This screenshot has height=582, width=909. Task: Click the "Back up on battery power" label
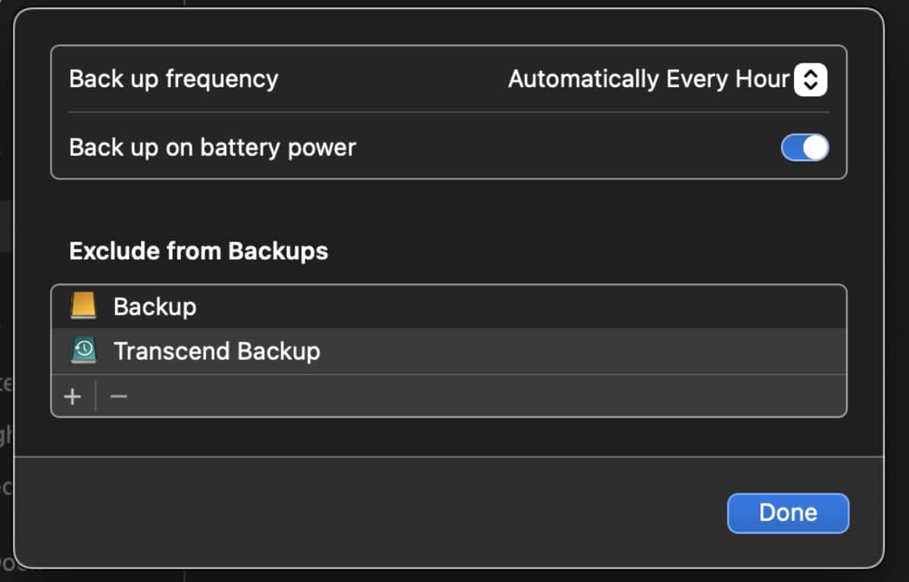tap(212, 148)
